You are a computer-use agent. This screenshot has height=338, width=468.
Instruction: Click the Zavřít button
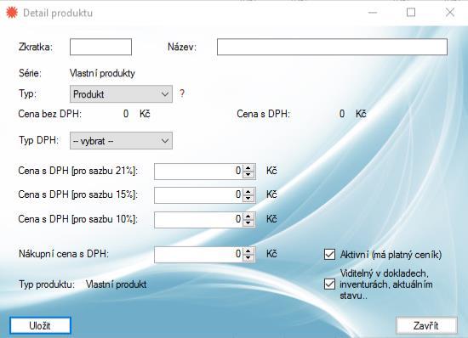[426, 325]
